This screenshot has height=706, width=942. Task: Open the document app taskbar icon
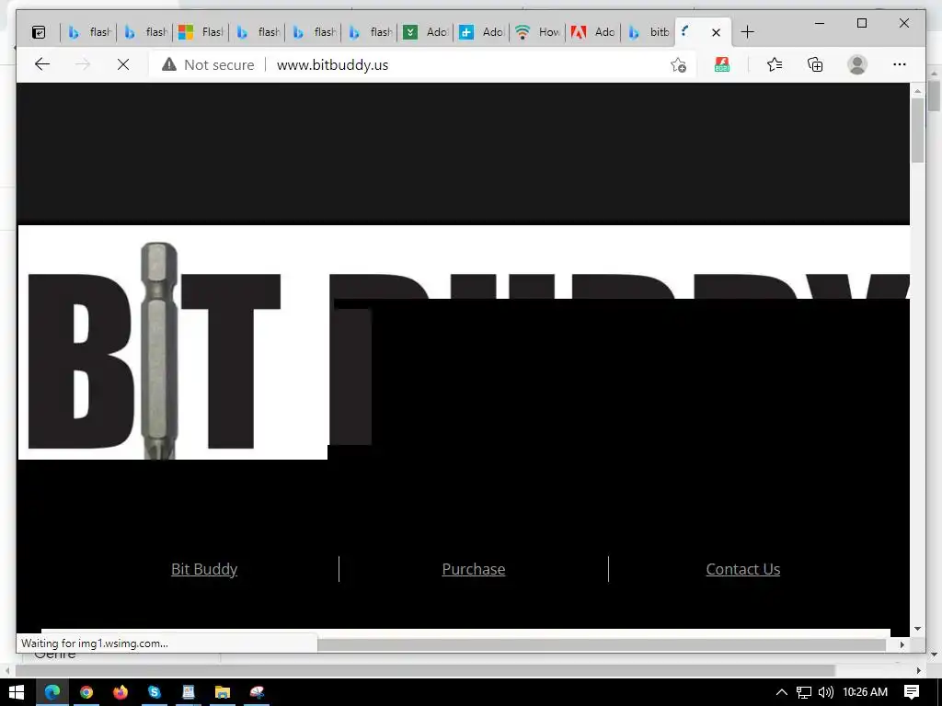click(x=189, y=692)
